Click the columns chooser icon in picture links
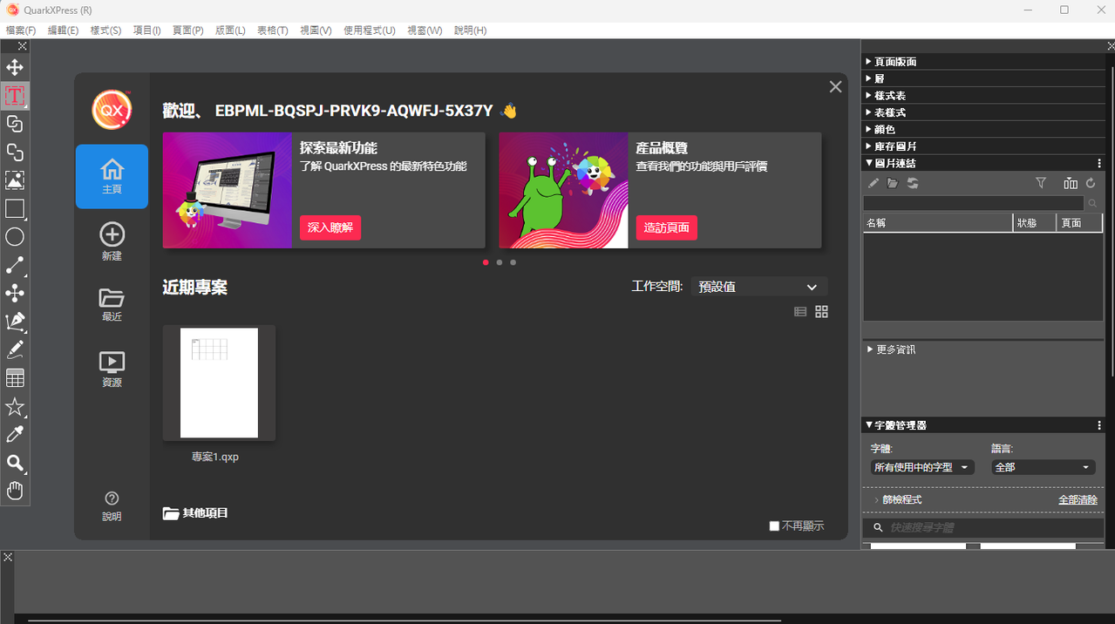Viewport: 1115px width, 624px height. coord(1071,183)
